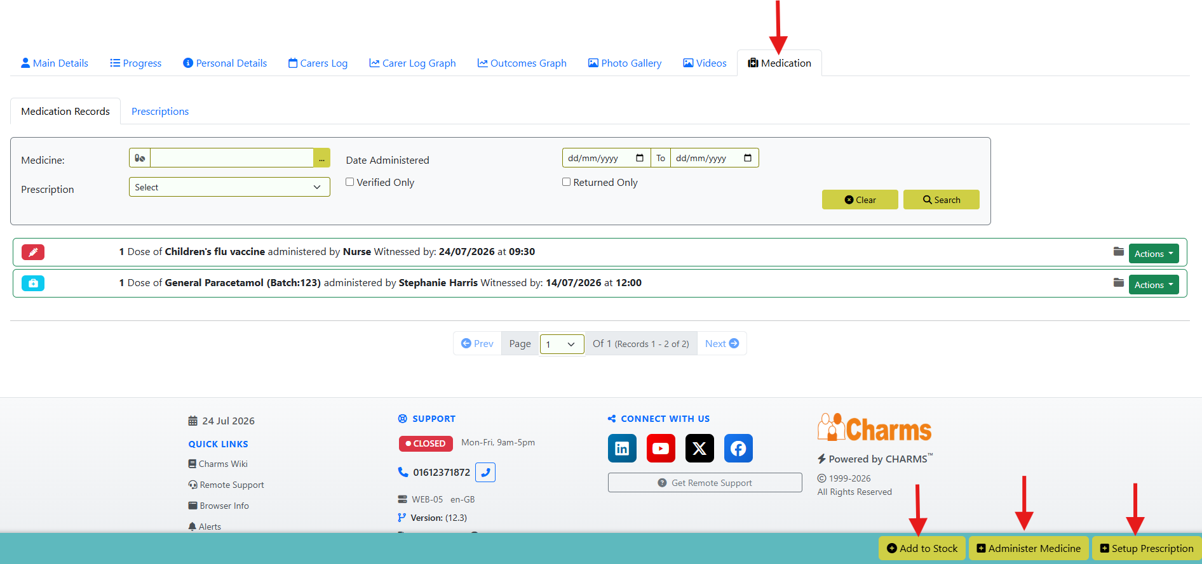The image size is (1202, 564).
Task: Open the Browser Info quick link
Action: pos(219,506)
